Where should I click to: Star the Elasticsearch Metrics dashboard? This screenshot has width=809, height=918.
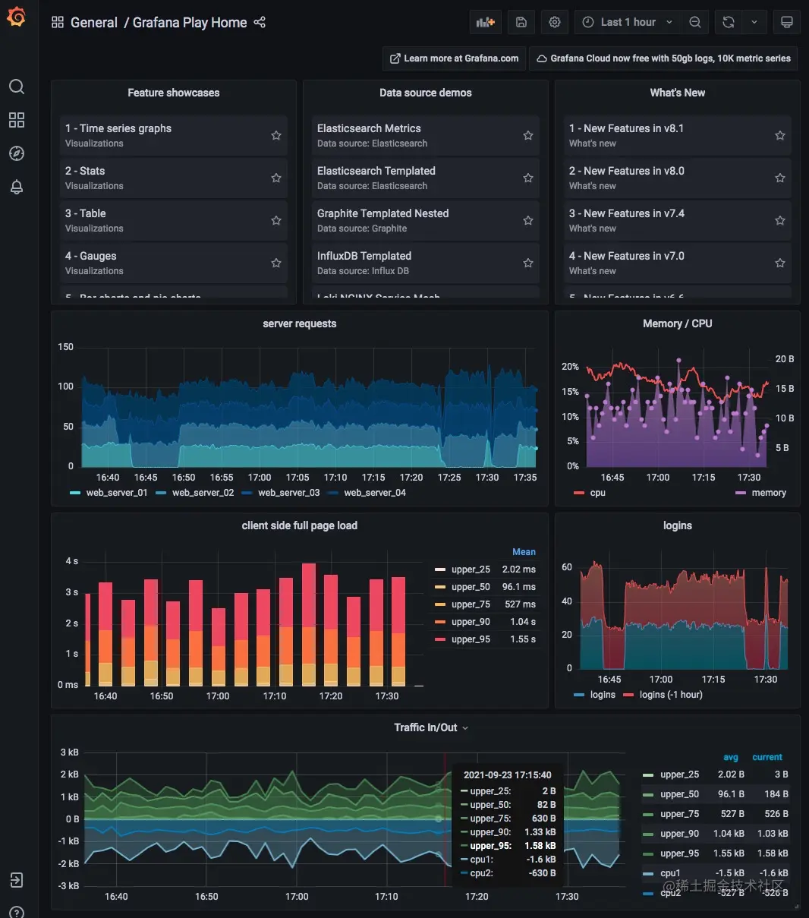528,135
